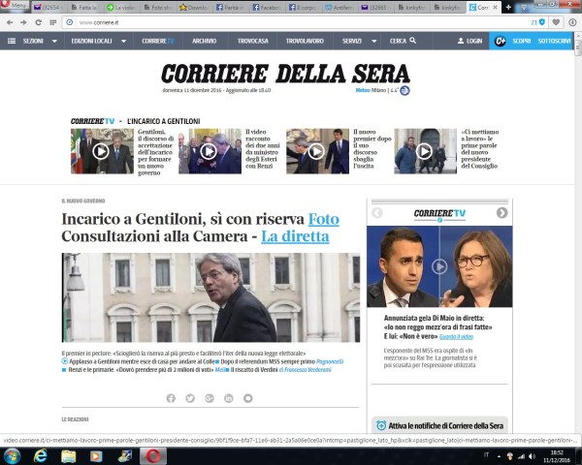Screen dimensions: 582x465
Task: Share article on Twitter icon
Action: pyautogui.click(x=190, y=398)
